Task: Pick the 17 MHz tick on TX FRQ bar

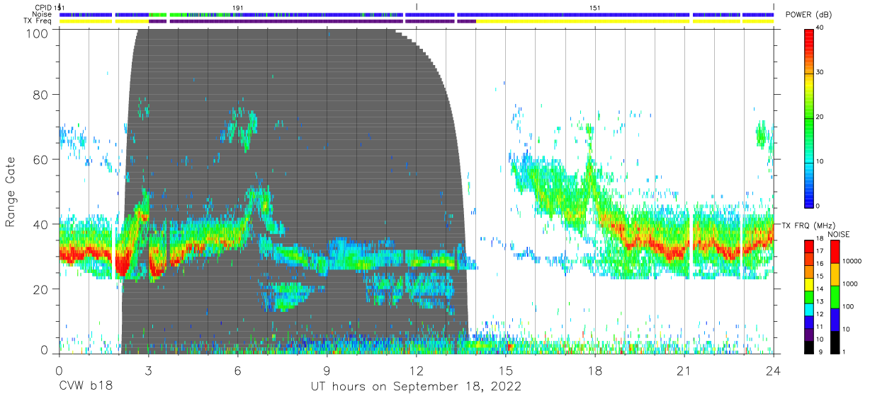Action: point(820,251)
